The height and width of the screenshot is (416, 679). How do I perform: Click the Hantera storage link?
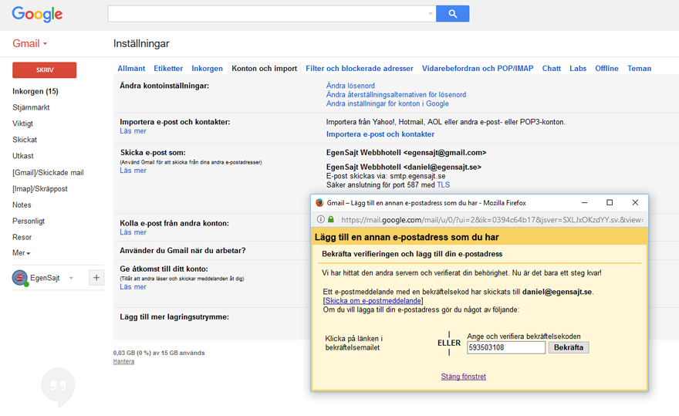pyautogui.click(x=123, y=361)
